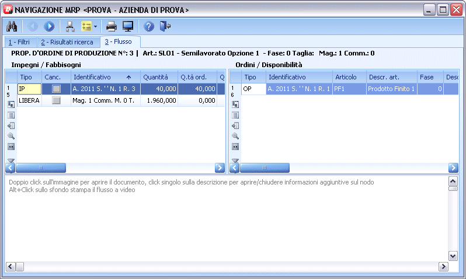Click flow panel vertical scroll-down arrow
466x279 pixels.
pyautogui.click(x=453, y=256)
